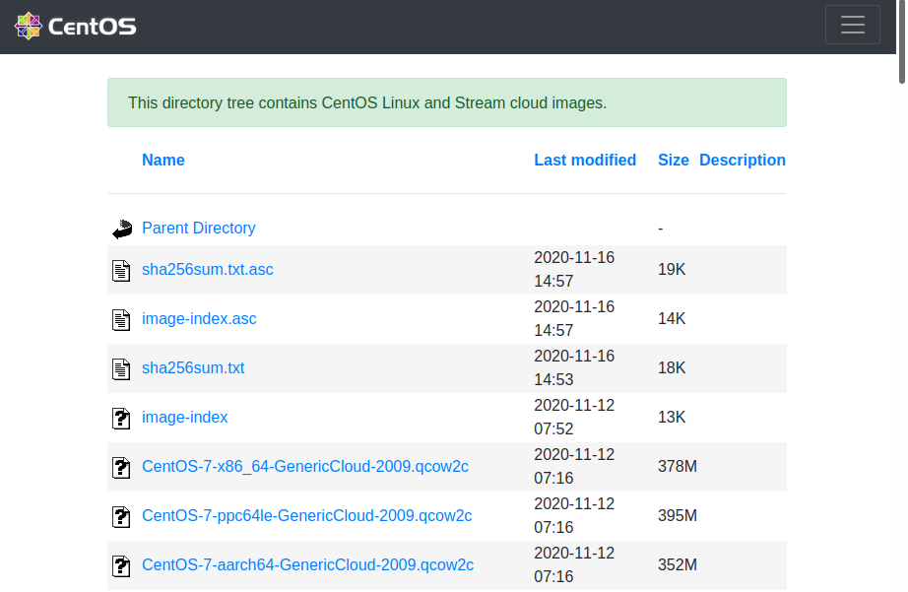908x592 pixels.
Task: Click the 19K size value
Action: click(x=672, y=269)
